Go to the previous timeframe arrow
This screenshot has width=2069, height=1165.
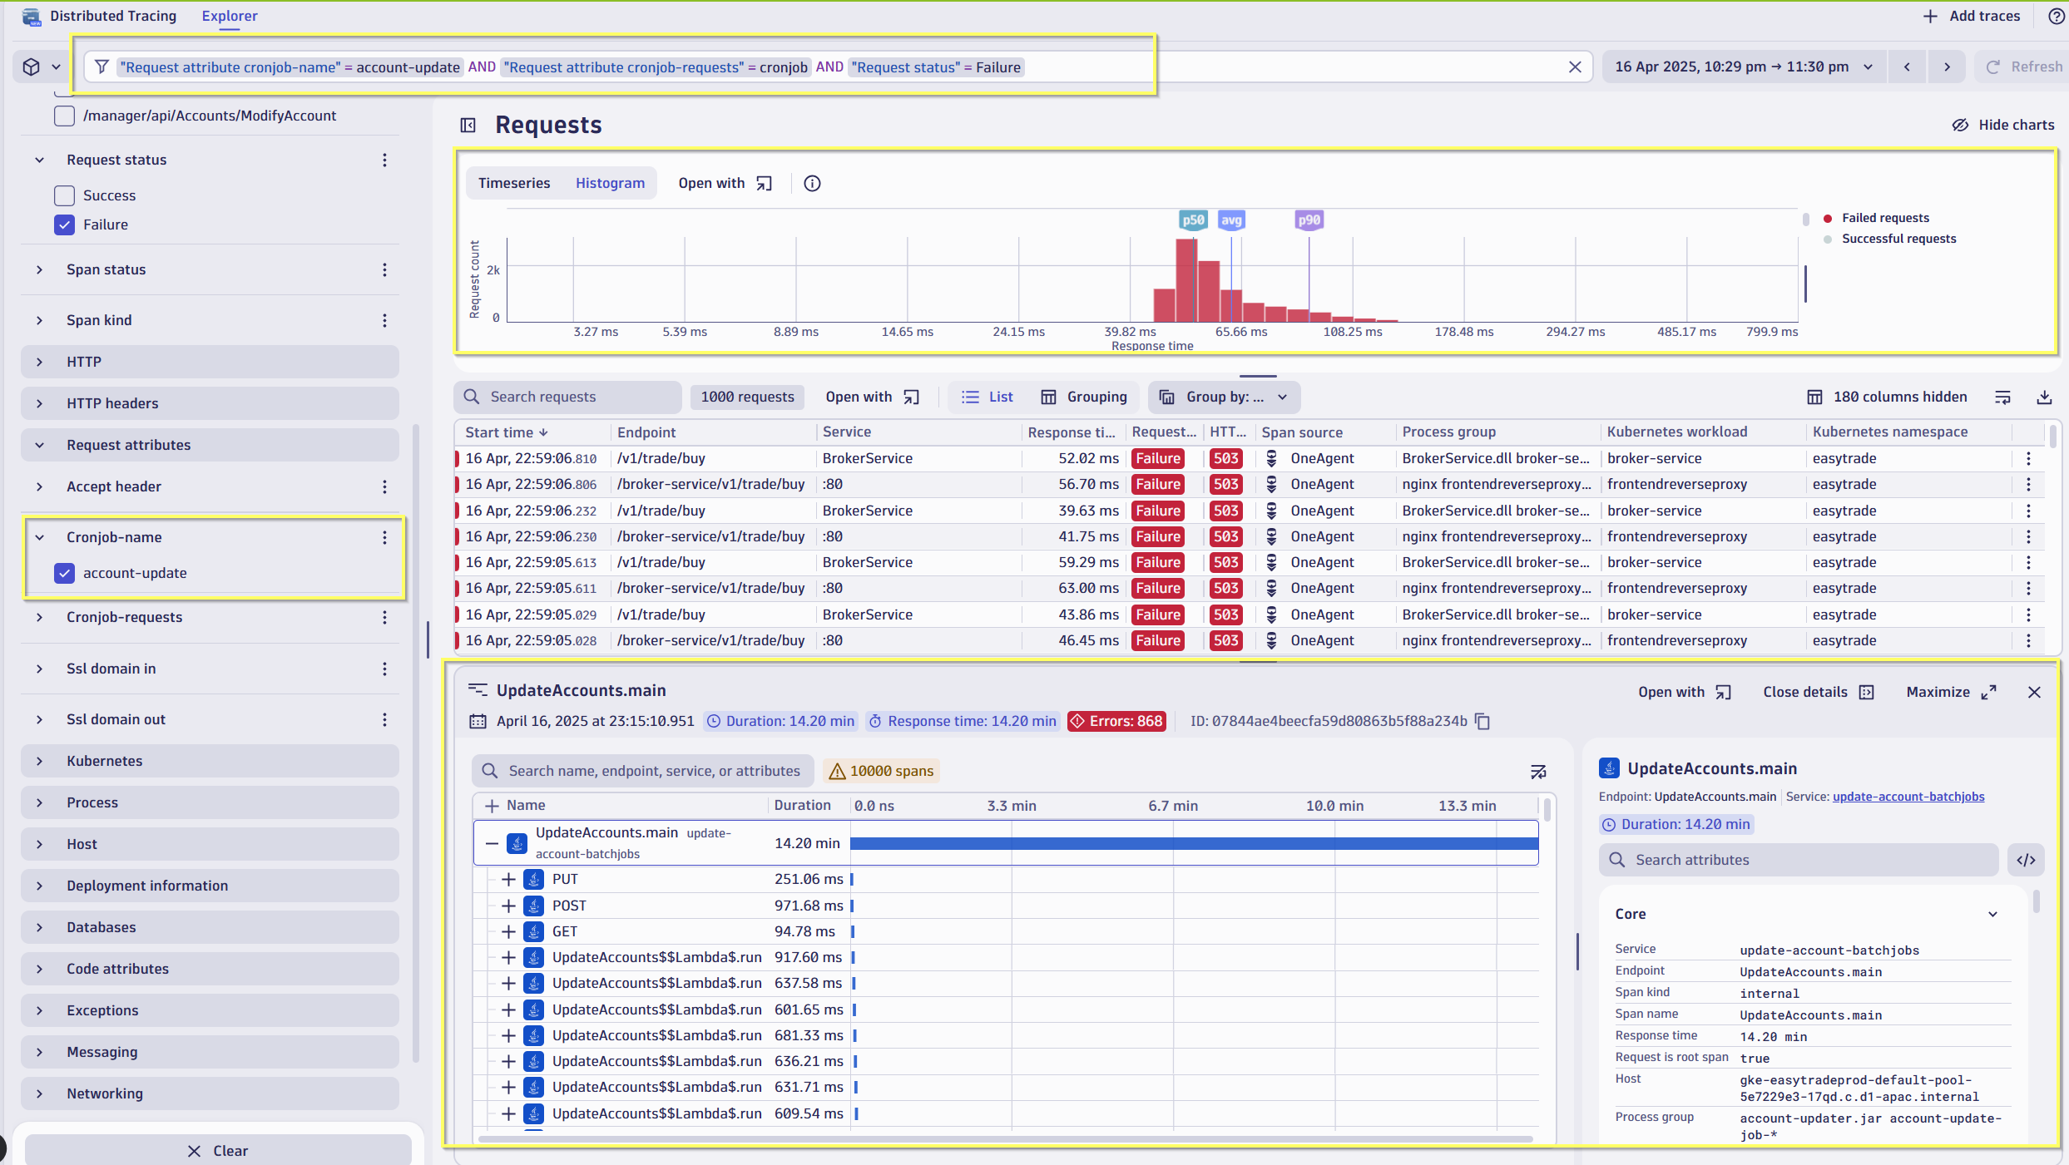click(x=1907, y=67)
